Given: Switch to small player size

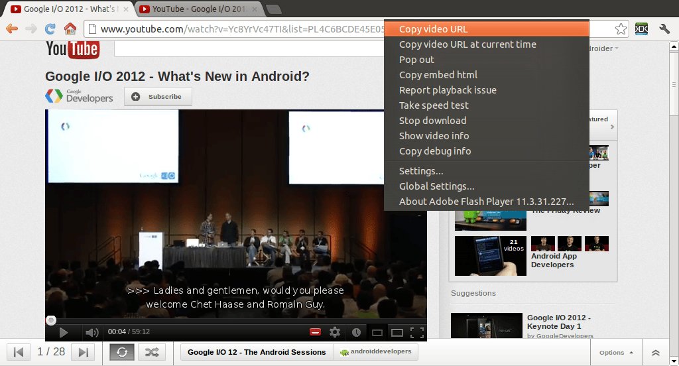Looking at the screenshot, I should click(x=377, y=332).
